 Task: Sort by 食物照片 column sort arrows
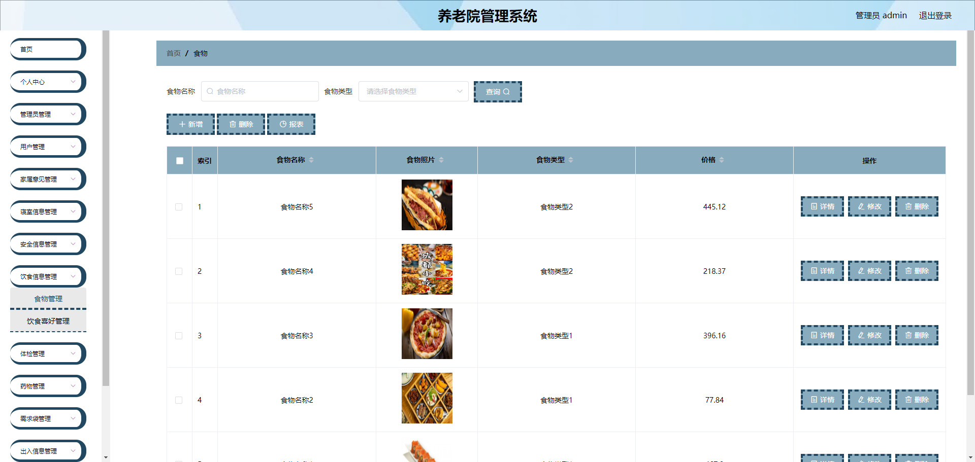[x=441, y=160]
